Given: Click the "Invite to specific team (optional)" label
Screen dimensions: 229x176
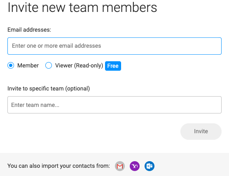Looking at the screenshot, I should 49,89.
